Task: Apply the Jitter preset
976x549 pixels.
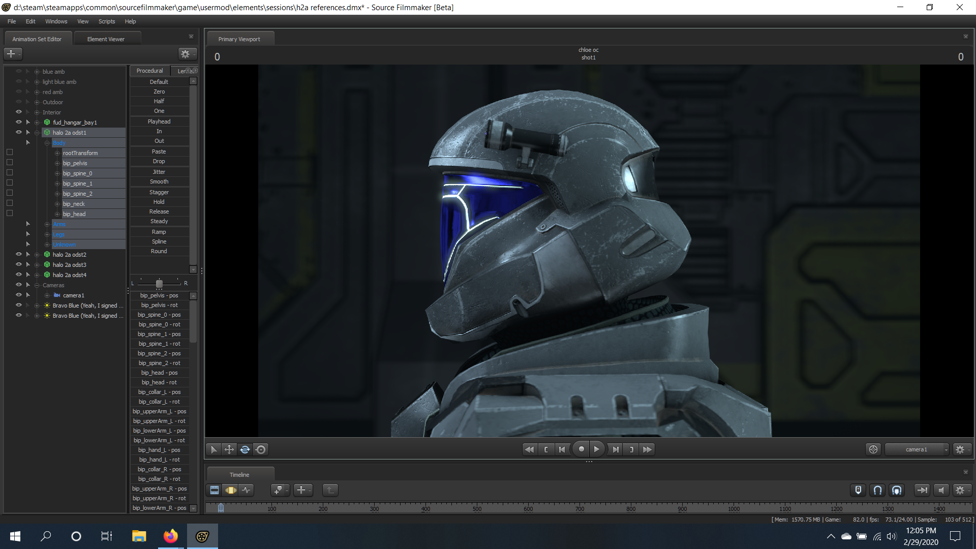Action: pyautogui.click(x=159, y=172)
